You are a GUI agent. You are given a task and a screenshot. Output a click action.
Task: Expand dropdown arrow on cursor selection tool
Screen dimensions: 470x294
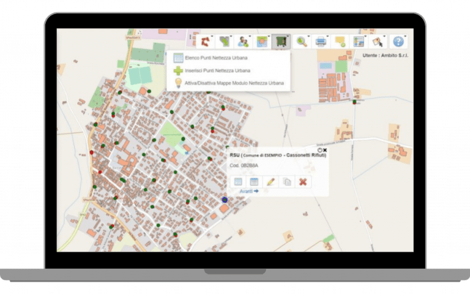(386, 36)
